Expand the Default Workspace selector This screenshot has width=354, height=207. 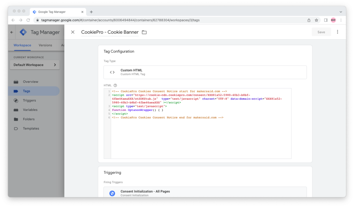35,65
